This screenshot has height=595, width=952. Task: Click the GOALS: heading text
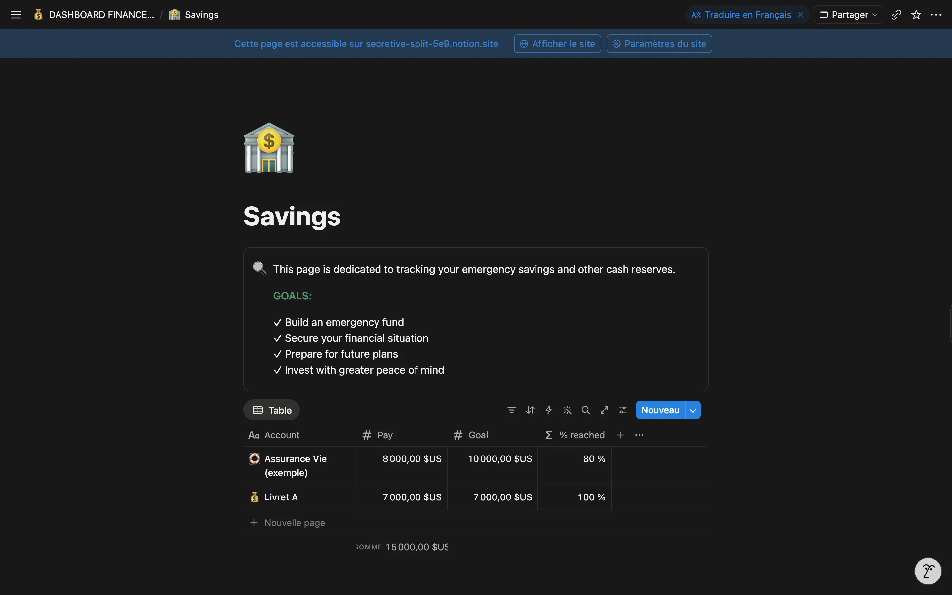pyautogui.click(x=292, y=296)
